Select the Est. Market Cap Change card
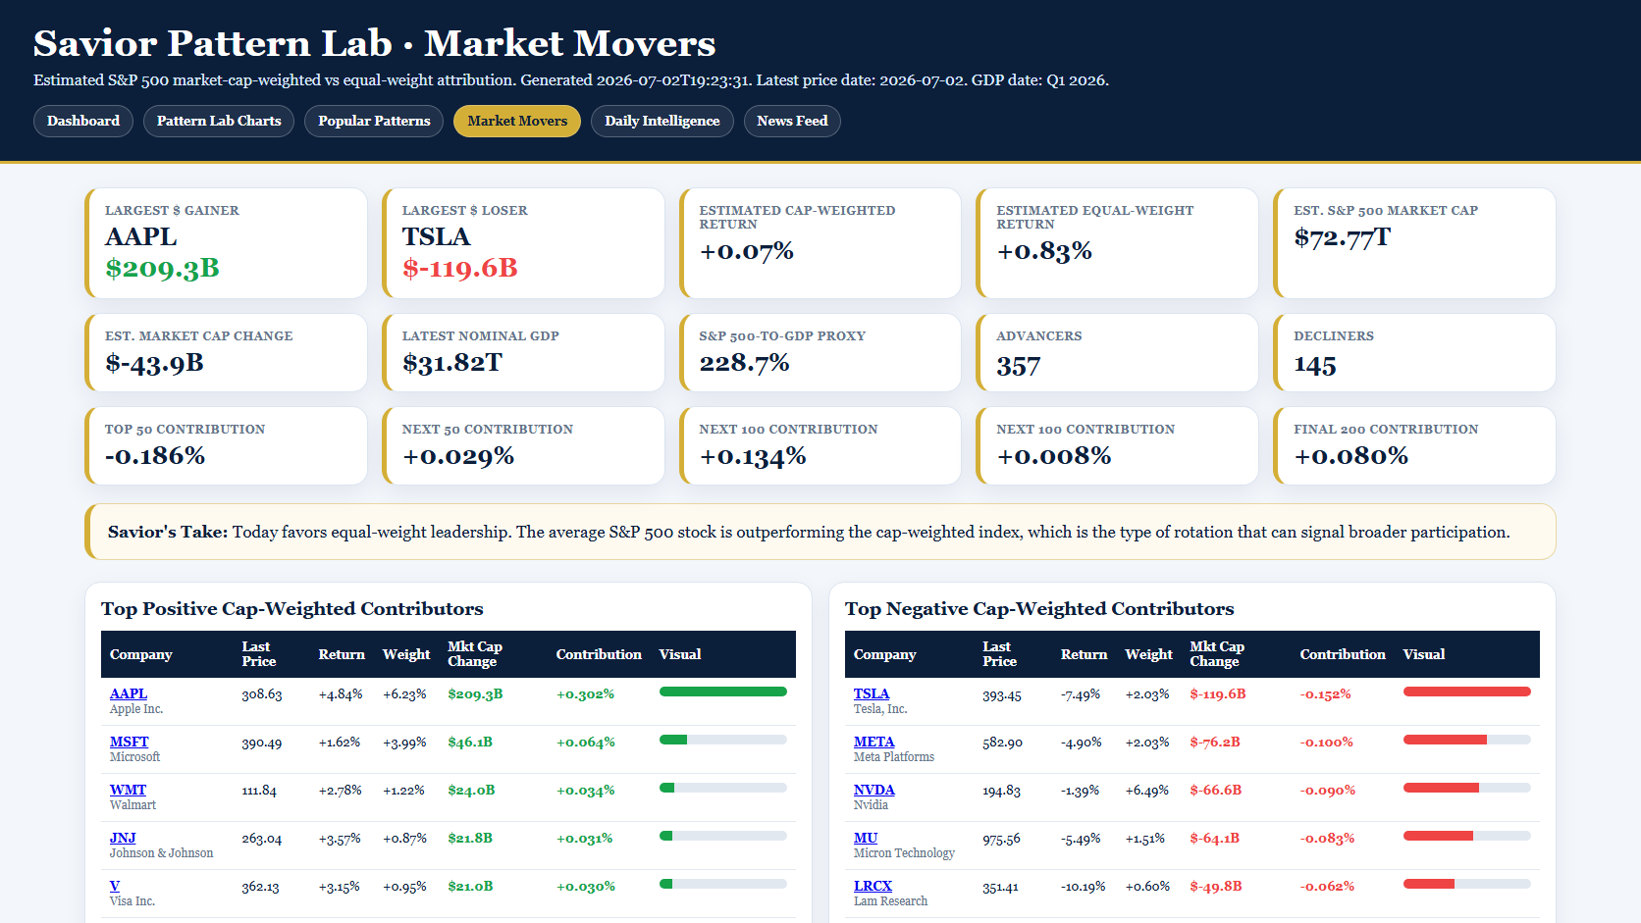Viewport: 1641px width, 923px height. click(x=226, y=352)
